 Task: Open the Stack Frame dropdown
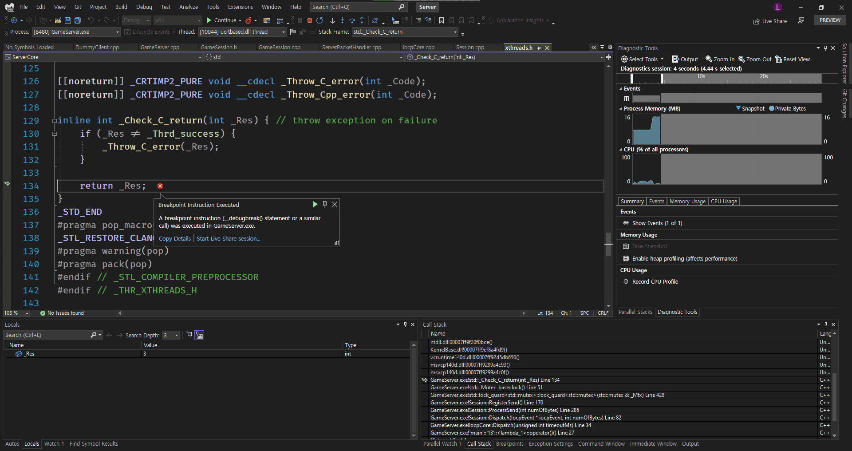click(x=405, y=32)
